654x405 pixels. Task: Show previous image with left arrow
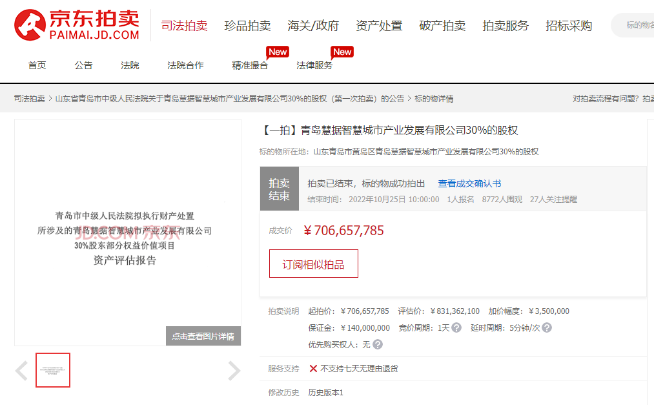(x=21, y=371)
